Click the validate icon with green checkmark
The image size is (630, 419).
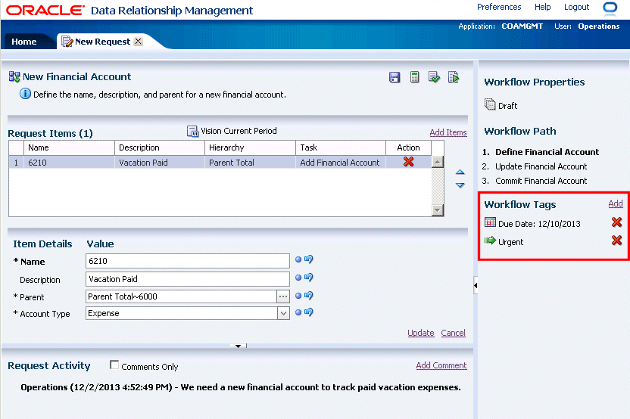[x=434, y=77]
